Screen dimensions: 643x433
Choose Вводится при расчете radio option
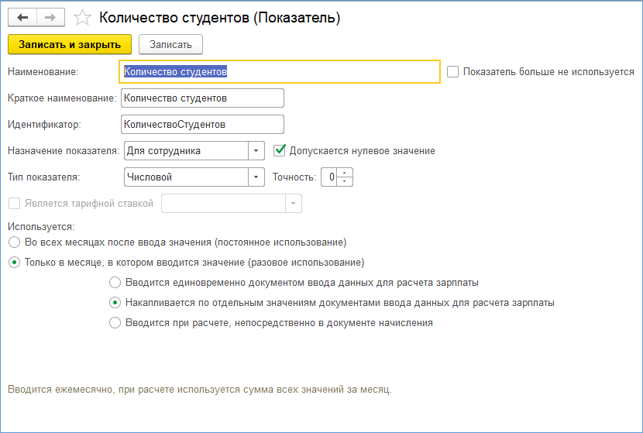coord(115,323)
